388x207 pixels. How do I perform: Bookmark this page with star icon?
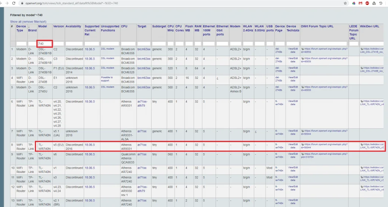click(346, 3)
